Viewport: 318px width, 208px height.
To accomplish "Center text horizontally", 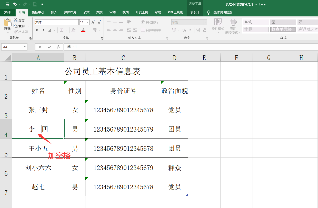I will pyautogui.click(x=115, y=30).
